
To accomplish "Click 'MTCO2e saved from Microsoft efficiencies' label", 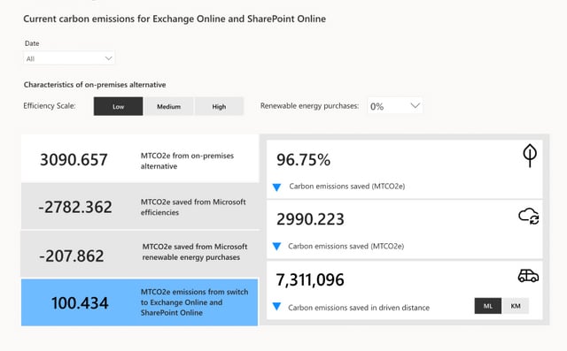I will coord(193,207).
